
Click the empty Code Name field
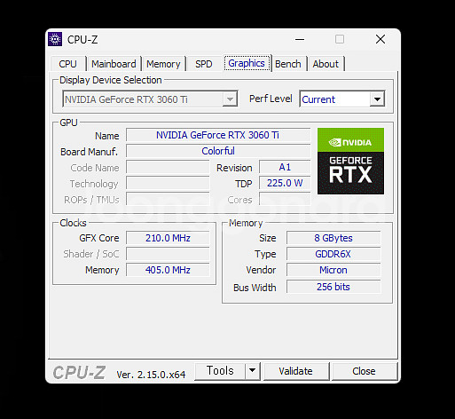[168, 167]
